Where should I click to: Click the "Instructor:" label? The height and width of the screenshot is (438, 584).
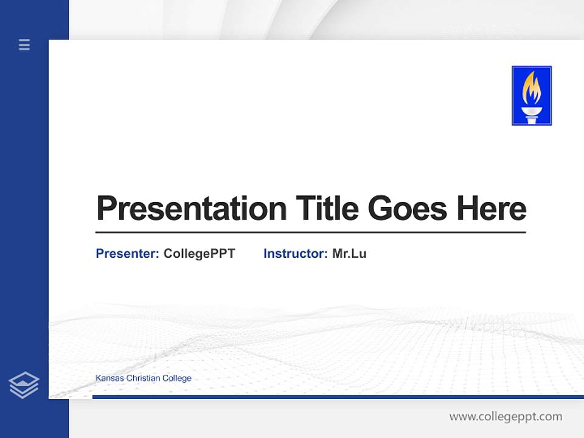click(296, 254)
